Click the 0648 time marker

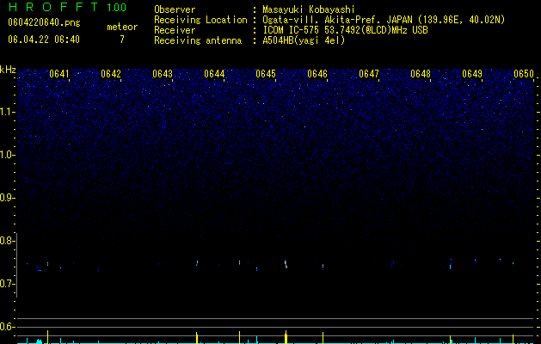[x=421, y=74]
